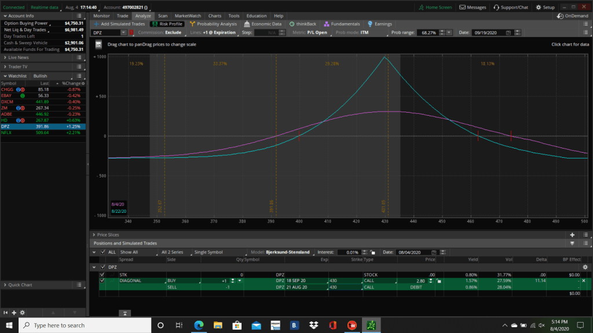Open the Risk Profile view

click(x=167, y=24)
